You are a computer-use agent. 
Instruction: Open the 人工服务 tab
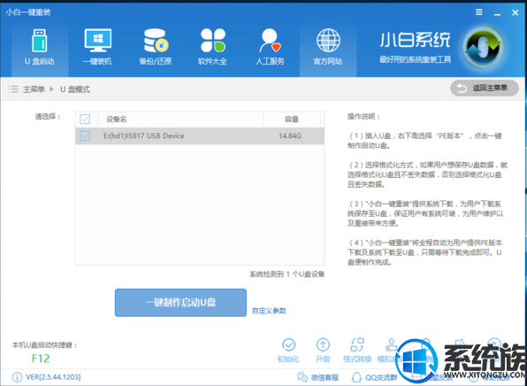pos(270,48)
